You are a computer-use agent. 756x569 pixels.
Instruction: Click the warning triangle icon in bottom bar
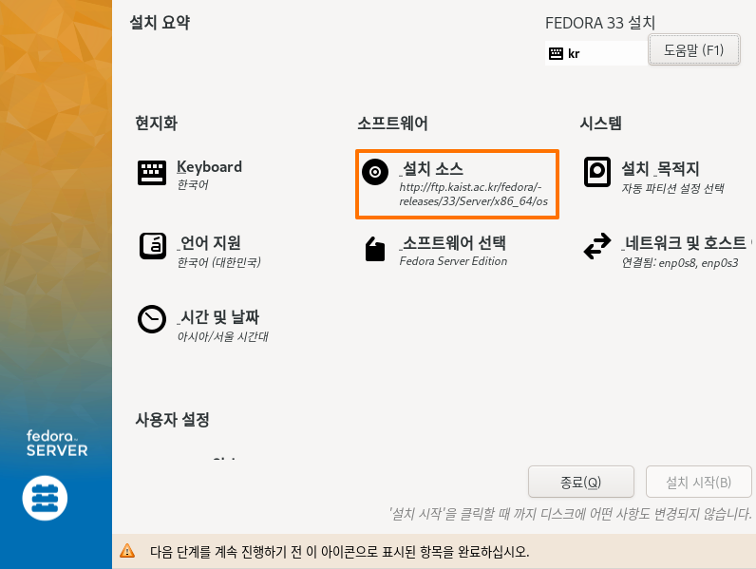pyautogui.click(x=127, y=551)
